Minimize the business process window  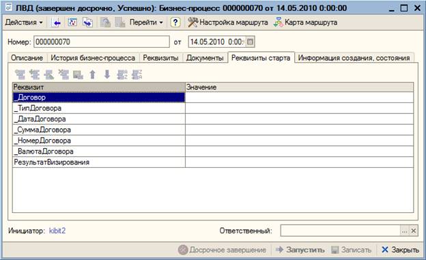391,8
